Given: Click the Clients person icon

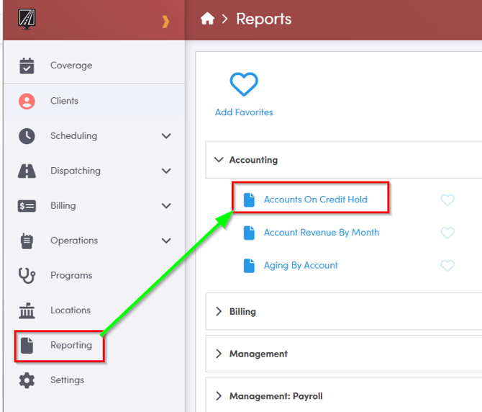Looking at the screenshot, I should (27, 101).
